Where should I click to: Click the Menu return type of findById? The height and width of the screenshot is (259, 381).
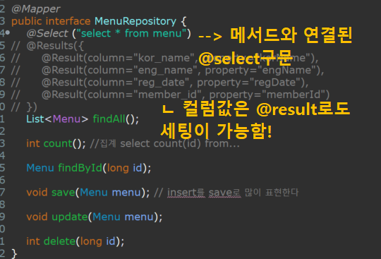coord(40,168)
